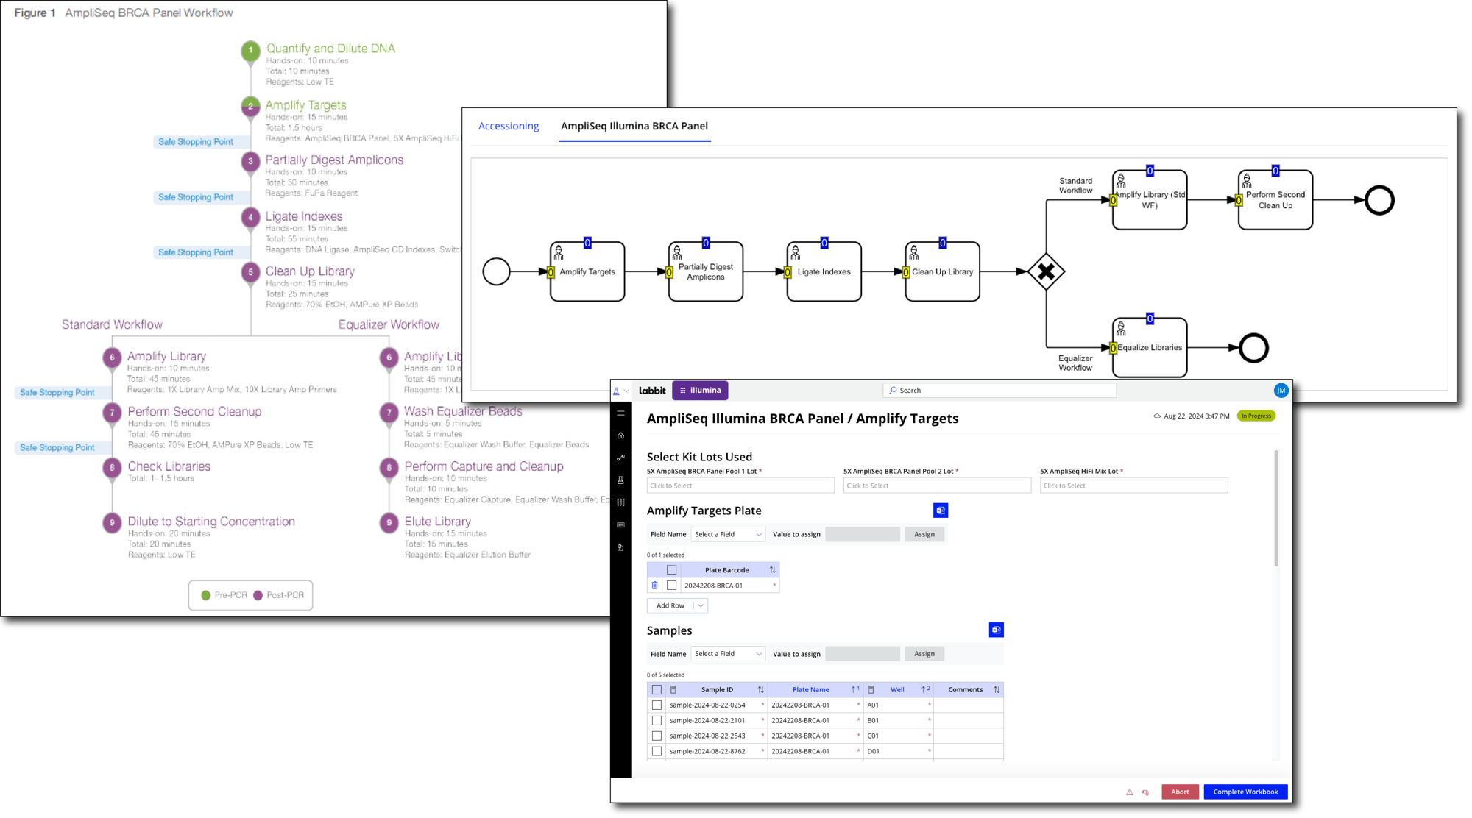Click the In Progress status badge
Image resolution: width=1472 pixels, height=818 pixels.
coord(1256,416)
